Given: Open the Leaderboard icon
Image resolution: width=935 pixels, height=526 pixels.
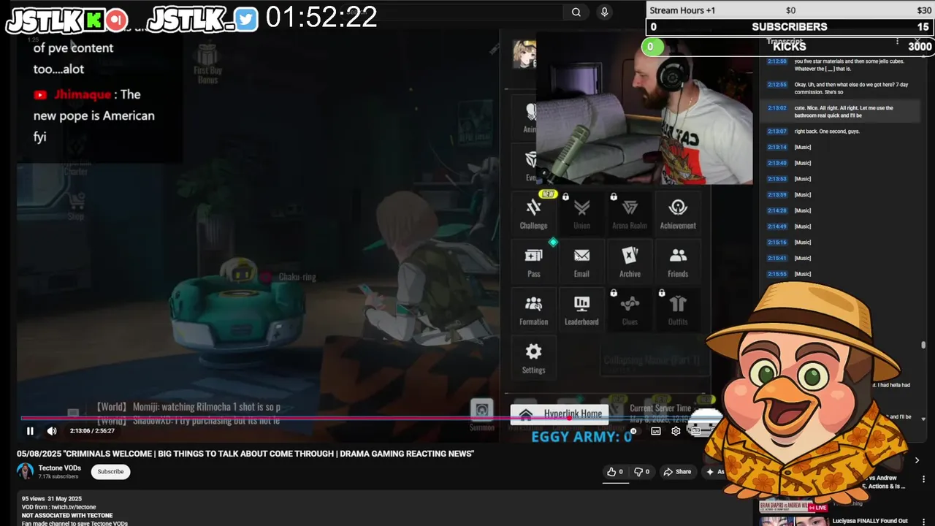Looking at the screenshot, I should pos(581,310).
